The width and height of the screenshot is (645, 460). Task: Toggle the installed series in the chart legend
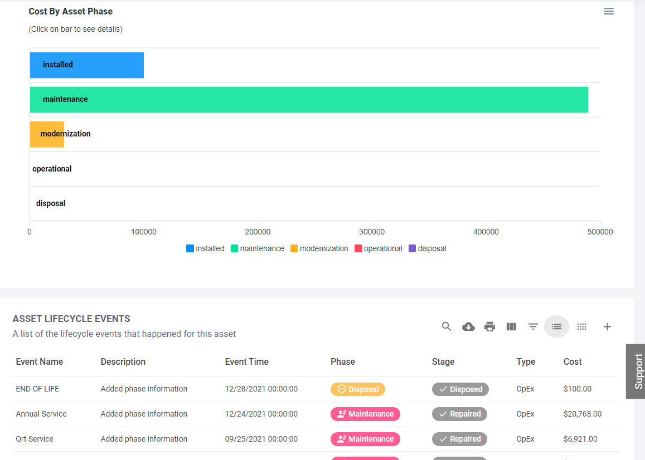pos(205,248)
